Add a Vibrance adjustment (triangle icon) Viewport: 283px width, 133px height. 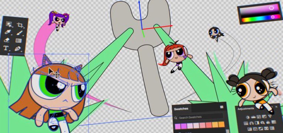tap(270, 116)
